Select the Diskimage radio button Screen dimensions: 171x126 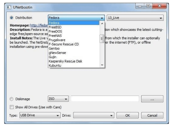pos(11,99)
